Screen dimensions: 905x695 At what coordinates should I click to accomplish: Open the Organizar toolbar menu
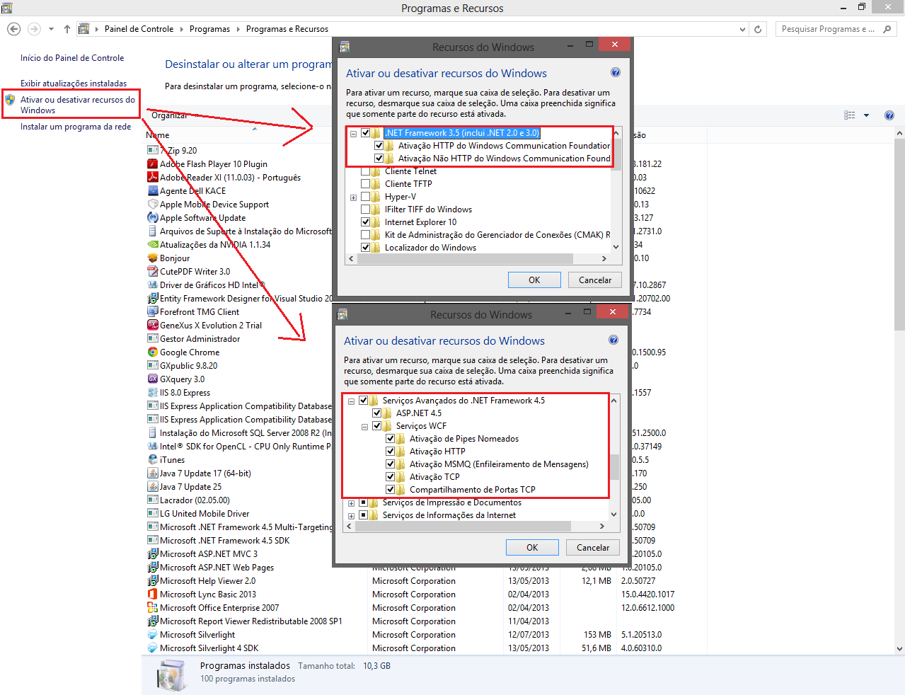[x=170, y=115]
